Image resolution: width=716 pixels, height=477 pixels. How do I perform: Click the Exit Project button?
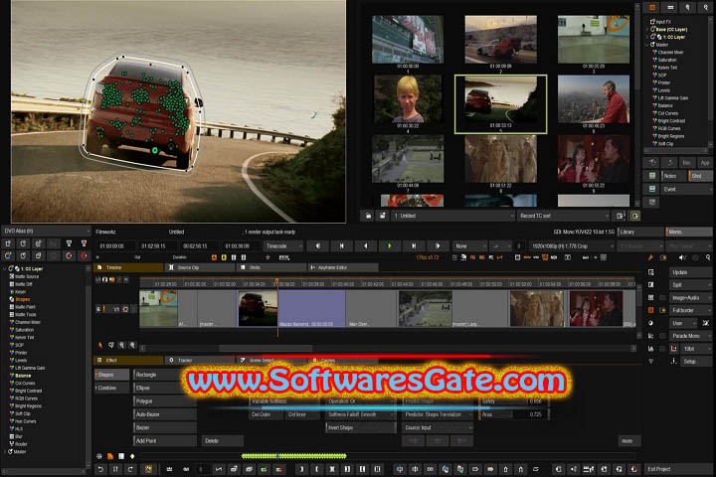[x=678, y=469]
